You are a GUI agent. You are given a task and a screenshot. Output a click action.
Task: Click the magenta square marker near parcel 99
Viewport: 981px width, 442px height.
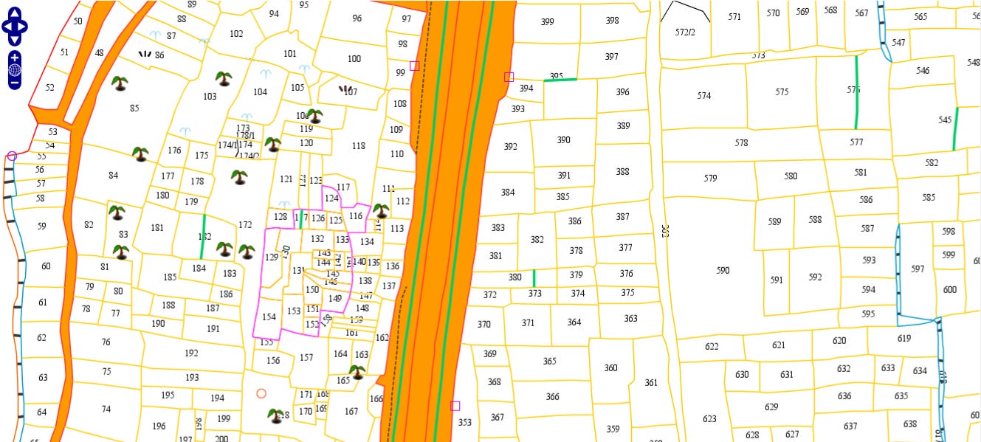413,65
